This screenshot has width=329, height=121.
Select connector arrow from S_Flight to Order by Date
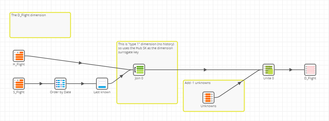(41, 84)
